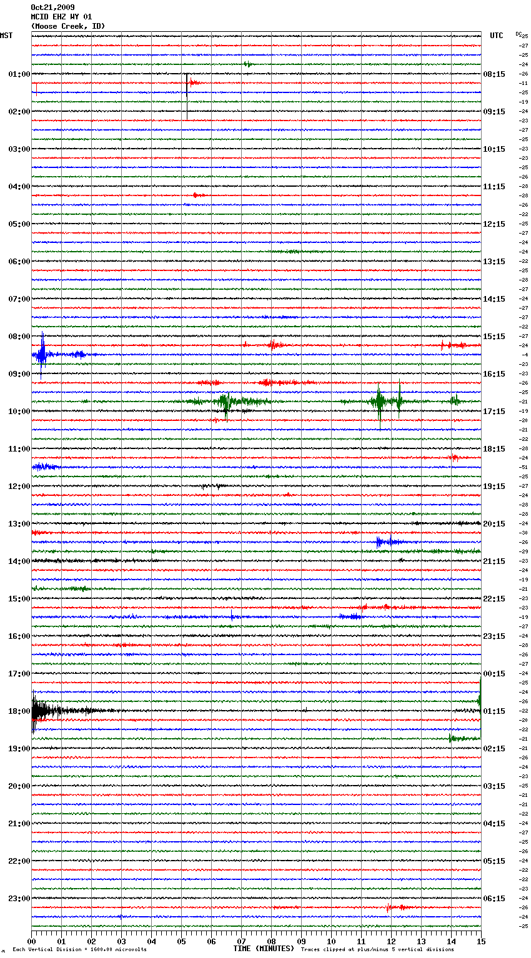531x958 pixels.
Task: Select the 12:00 MST time label
Action: click(x=19, y=486)
